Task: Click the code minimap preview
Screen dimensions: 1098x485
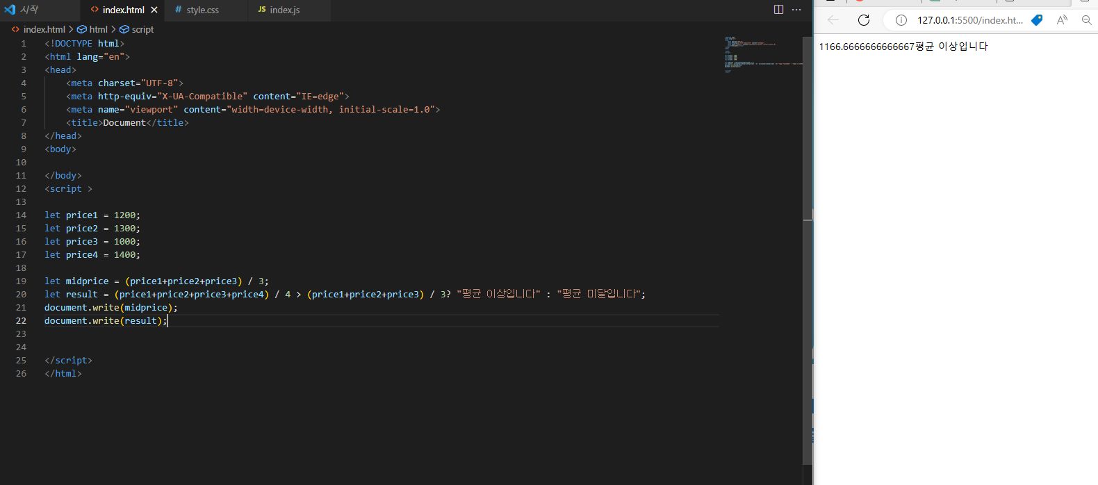Action: coord(762,54)
